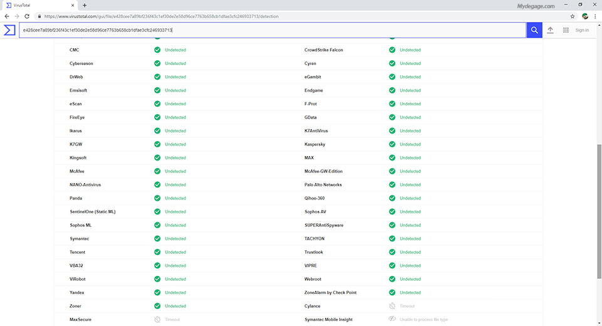Click green check icon for McAfee
The image size is (602, 326).
point(157,171)
